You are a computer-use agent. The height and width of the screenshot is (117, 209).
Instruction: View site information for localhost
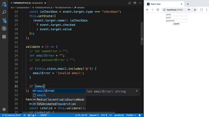click(x=164, y=10)
